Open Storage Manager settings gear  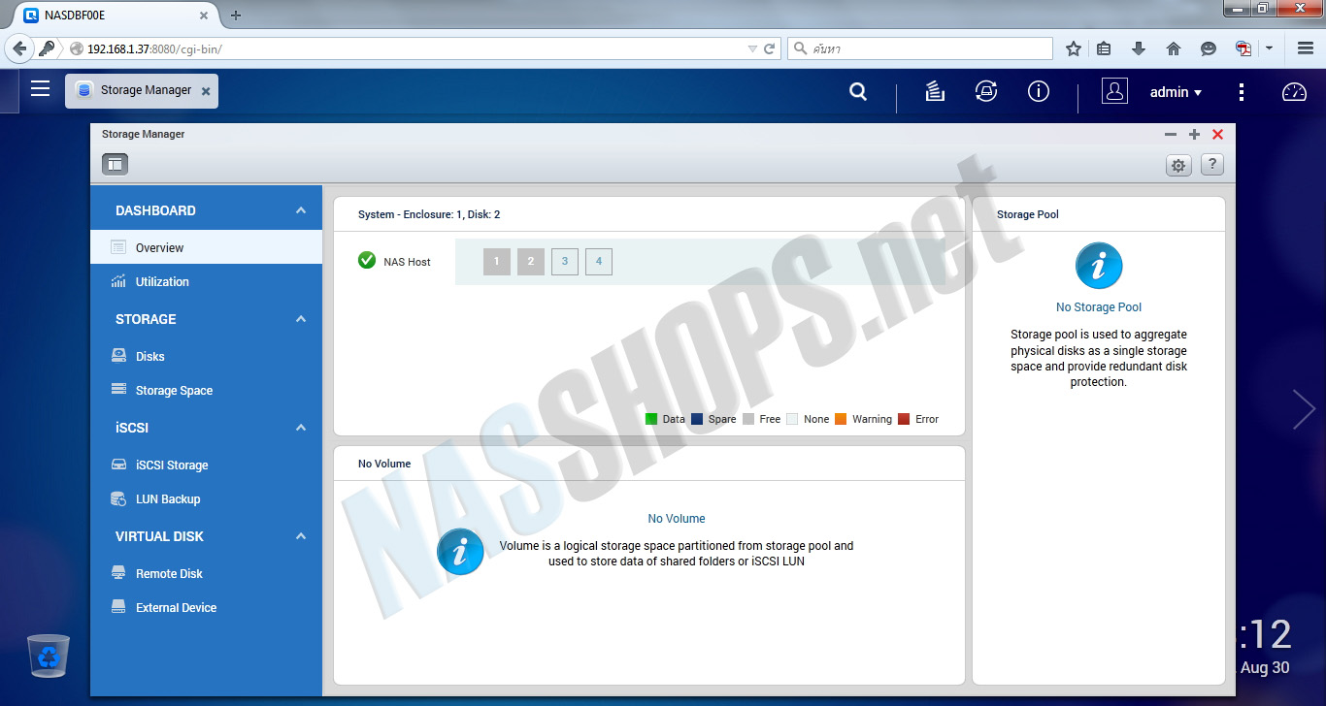pyautogui.click(x=1178, y=165)
